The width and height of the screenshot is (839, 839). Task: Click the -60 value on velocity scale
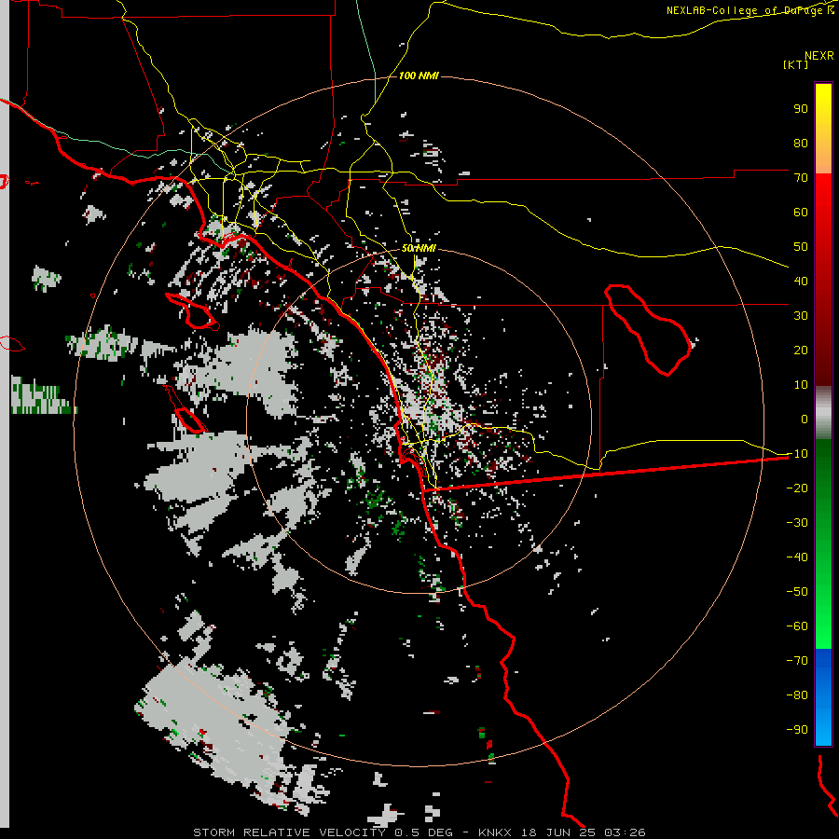(797, 626)
